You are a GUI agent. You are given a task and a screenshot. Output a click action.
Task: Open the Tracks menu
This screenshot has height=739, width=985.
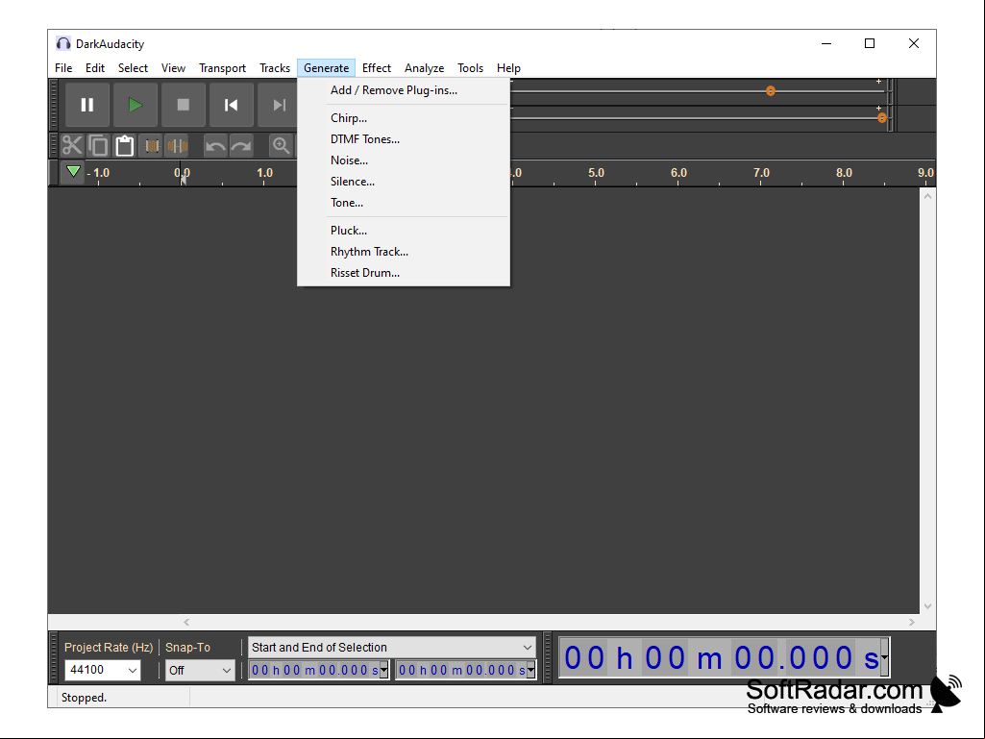(275, 68)
